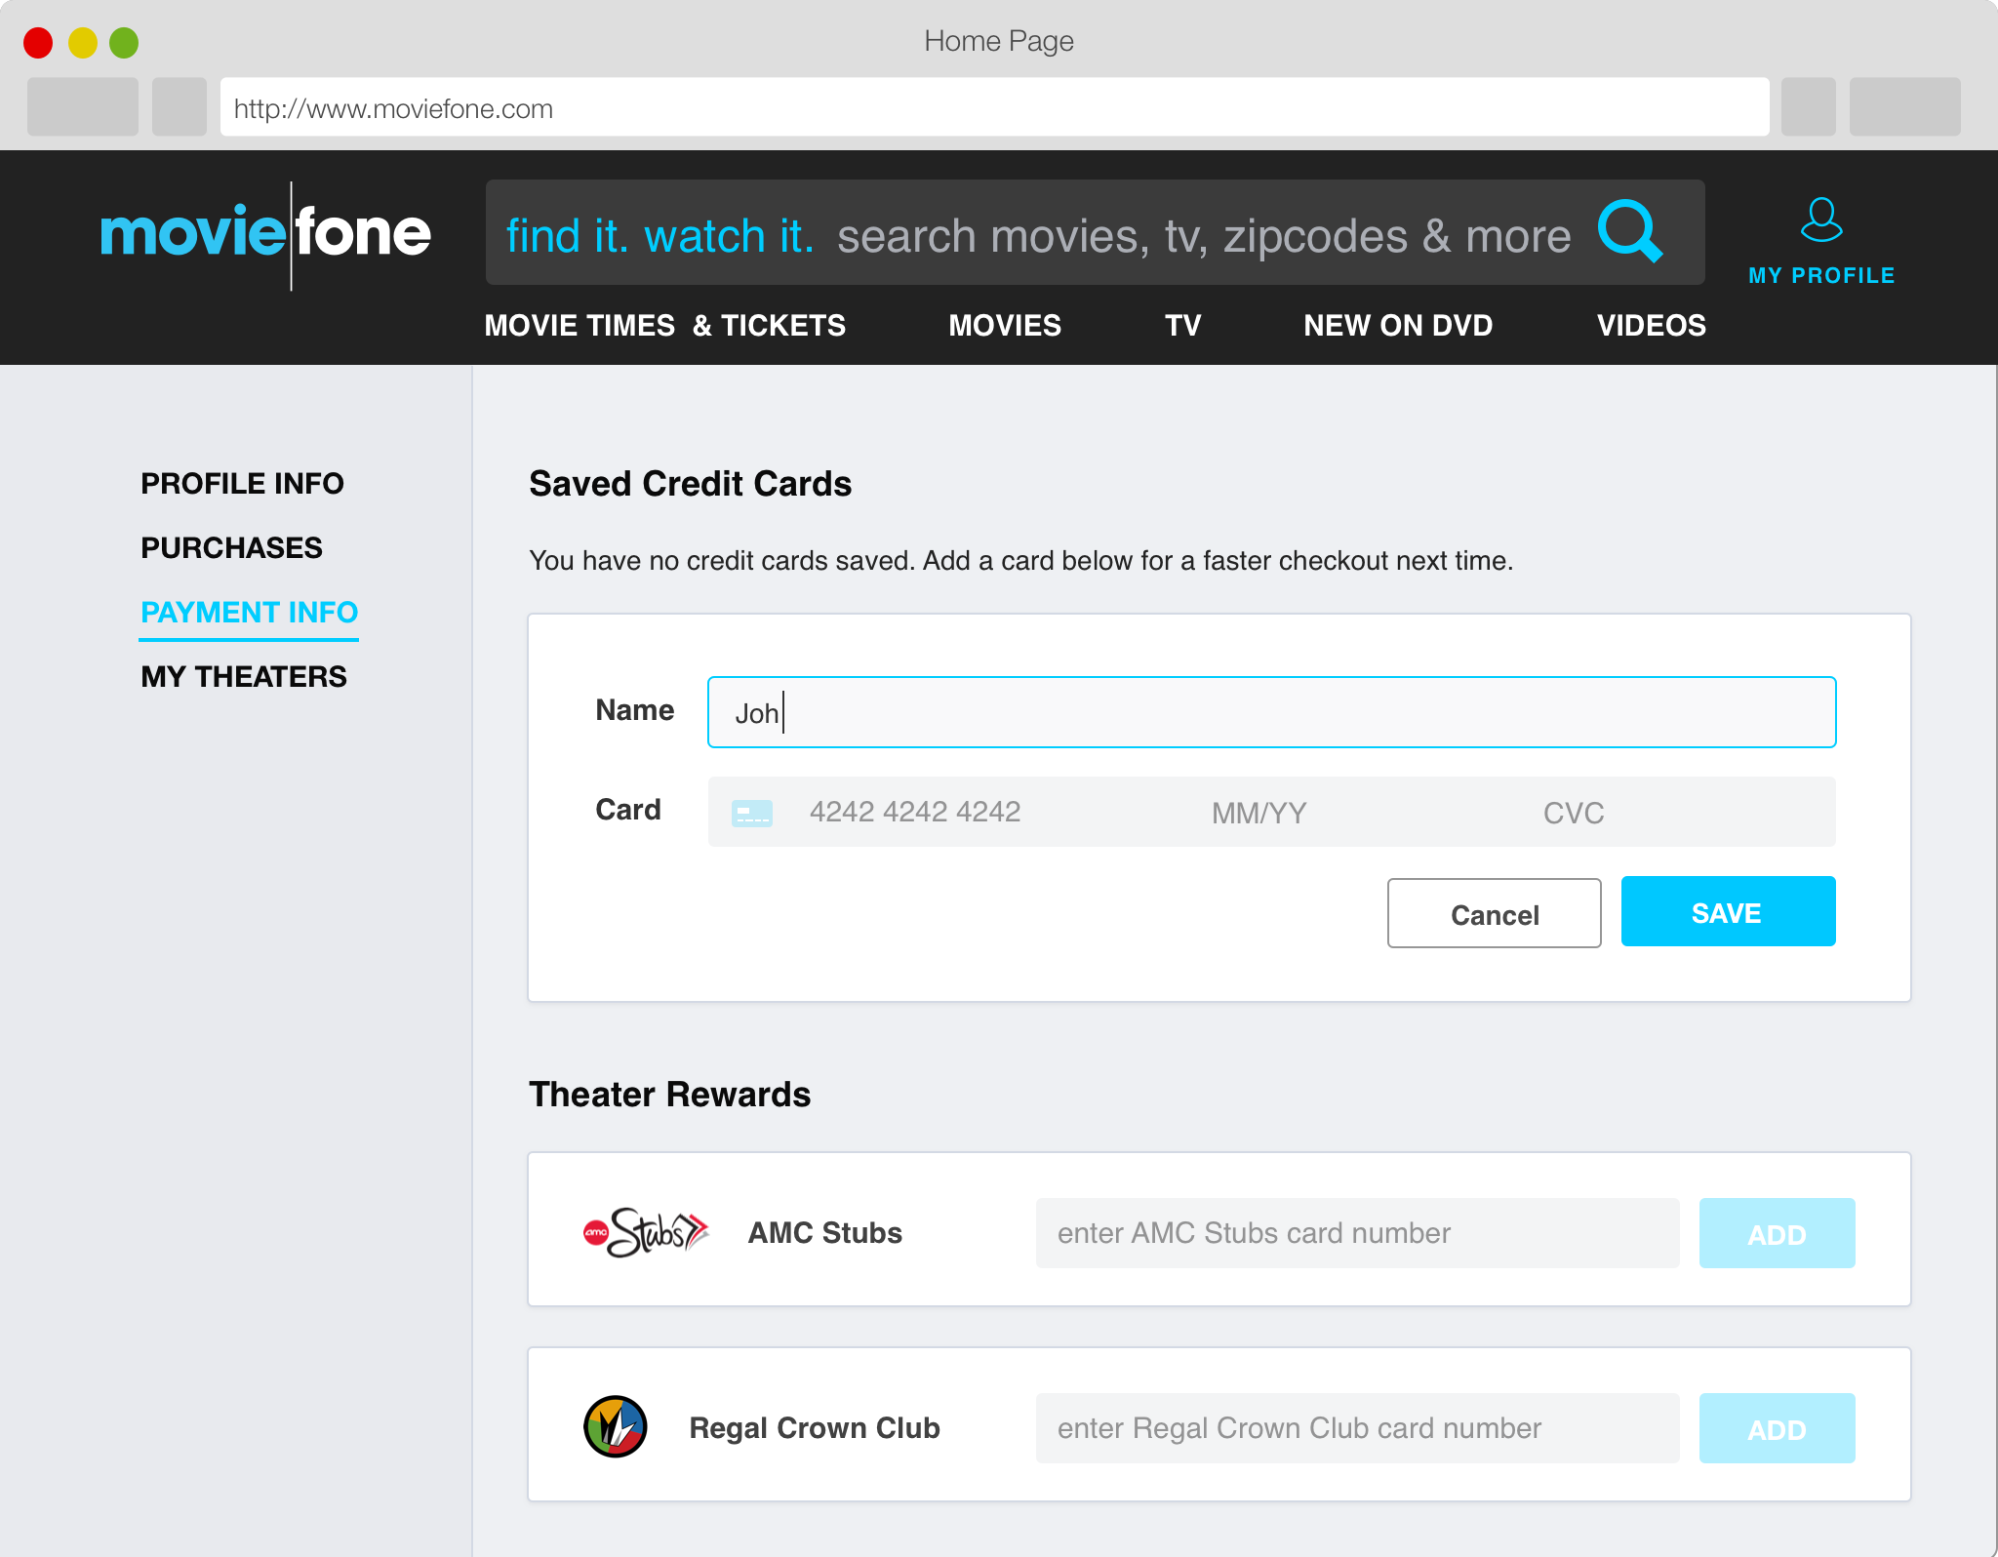Go to TV section
Screen dimensions: 1998x1557
[1182, 326]
